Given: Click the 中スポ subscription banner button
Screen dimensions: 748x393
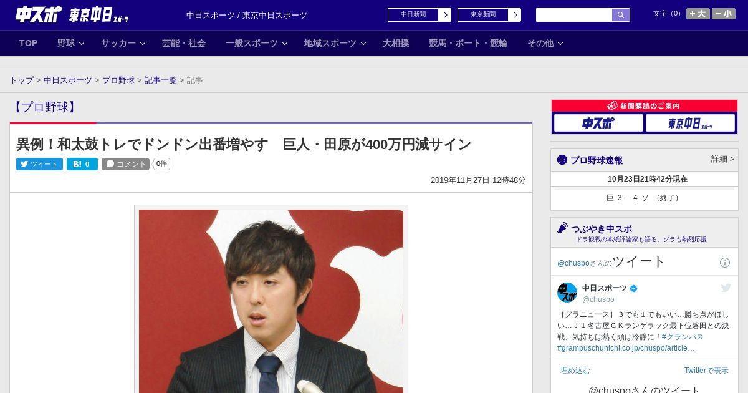Looking at the screenshot, I should pos(598,123).
